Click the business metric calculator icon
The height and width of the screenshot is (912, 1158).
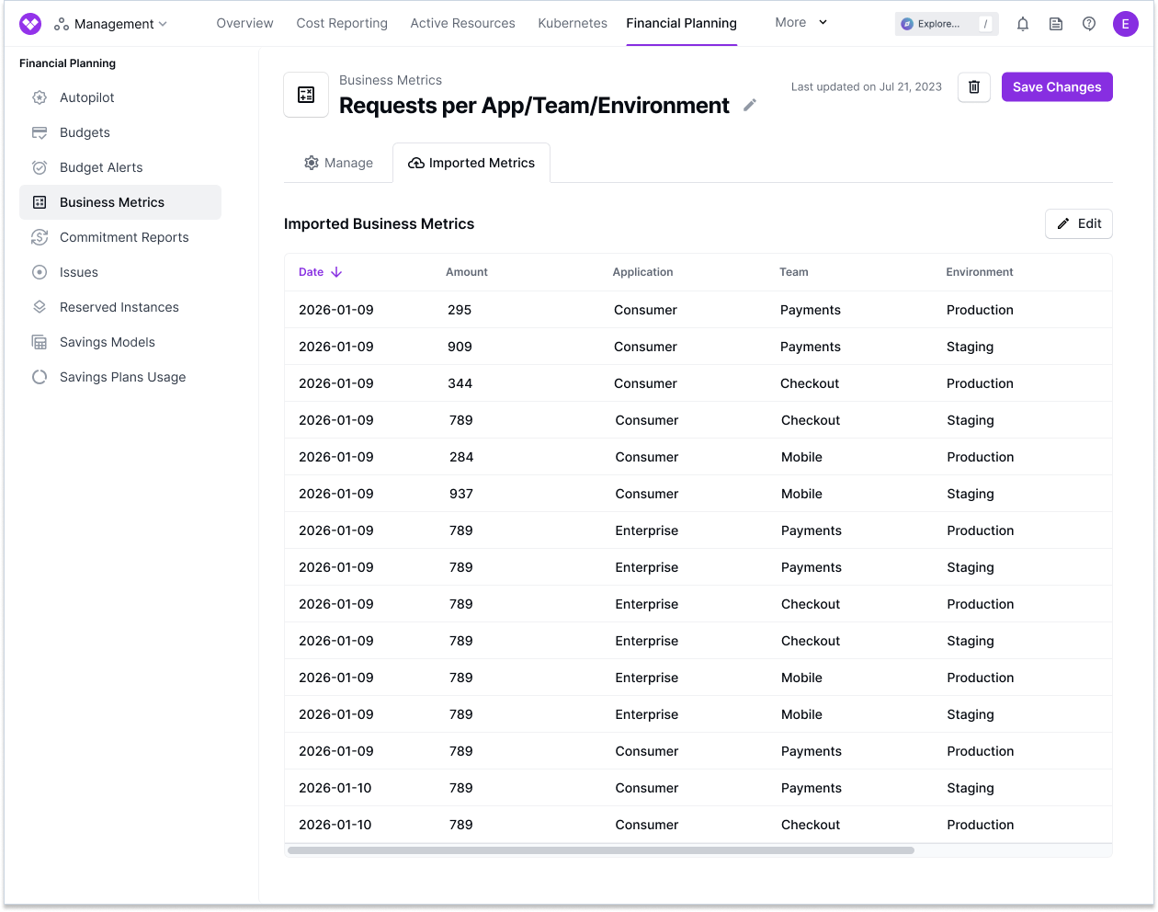point(306,95)
